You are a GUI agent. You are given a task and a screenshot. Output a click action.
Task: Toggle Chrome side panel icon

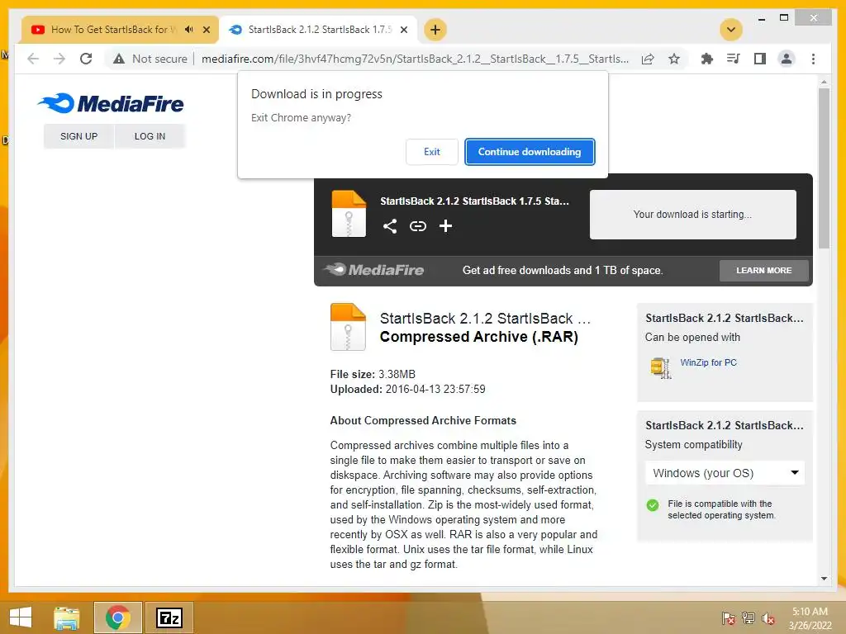[760, 59]
